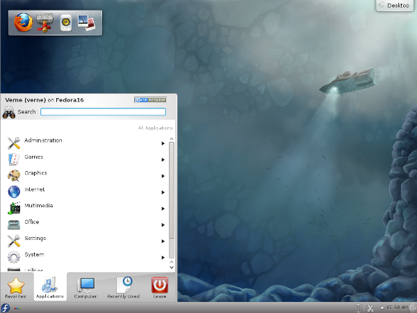
Task: Click the Office typewriter icon
Action: (x=14, y=225)
